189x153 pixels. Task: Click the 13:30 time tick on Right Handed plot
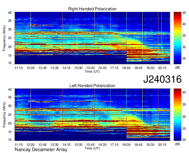54,68
